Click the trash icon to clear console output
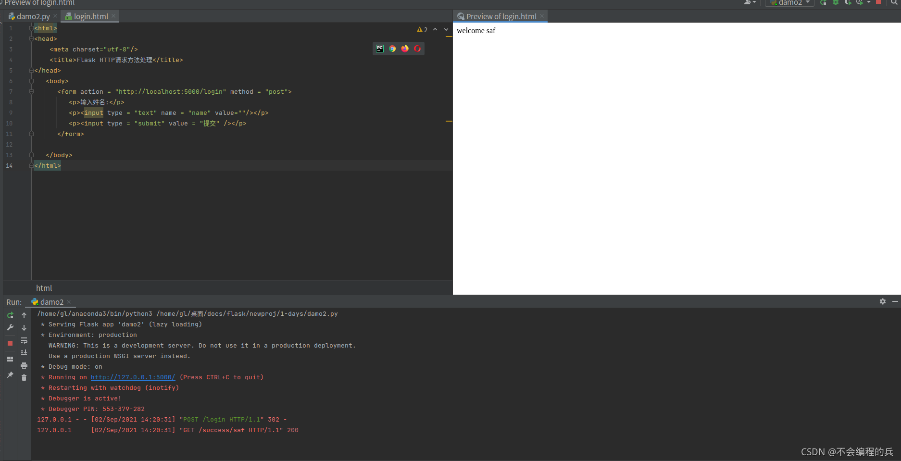The height and width of the screenshot is (461, 901). click(x=24, y=378)
